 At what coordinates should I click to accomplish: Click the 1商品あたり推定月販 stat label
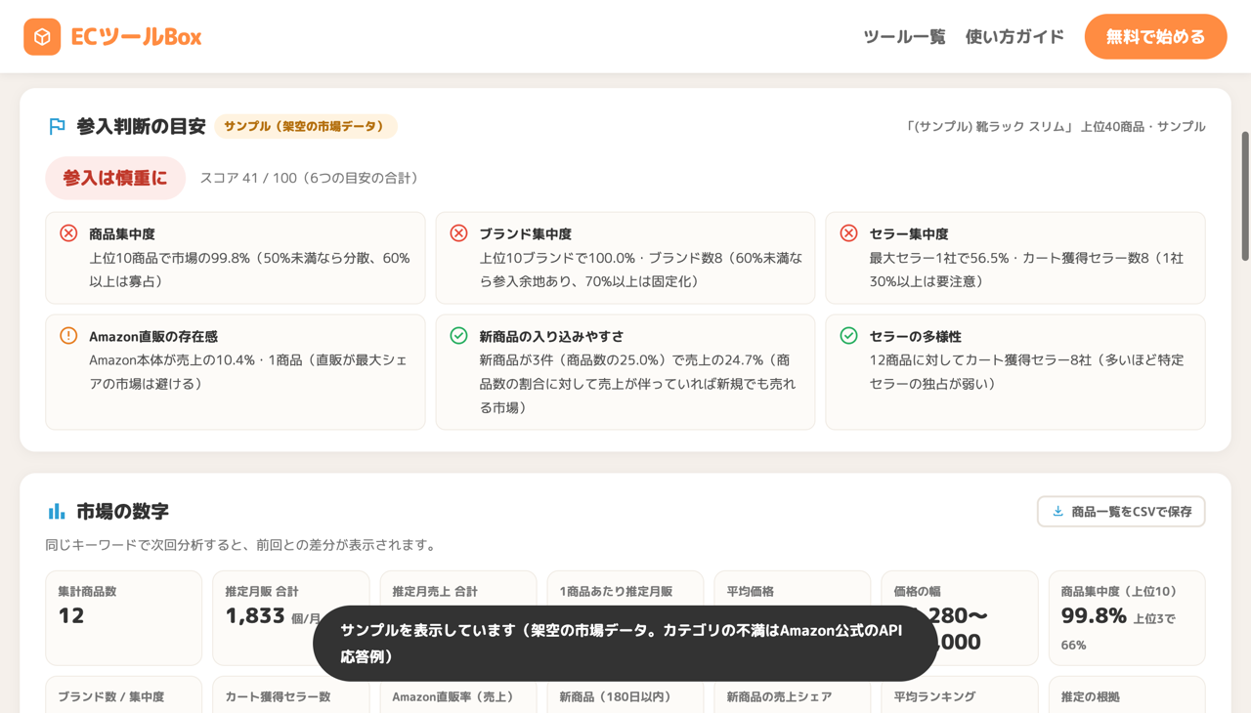coord(616,591)
